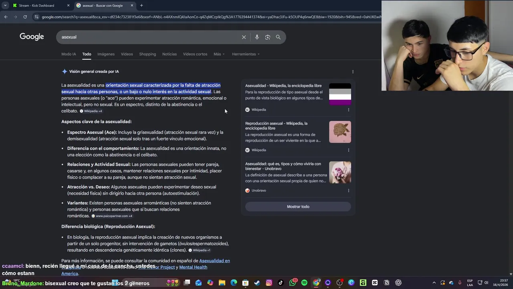Screen dimensions: 513x289
Task: Click the browser address bar URL
Action: pyautogui.click(x=211, y=17)
